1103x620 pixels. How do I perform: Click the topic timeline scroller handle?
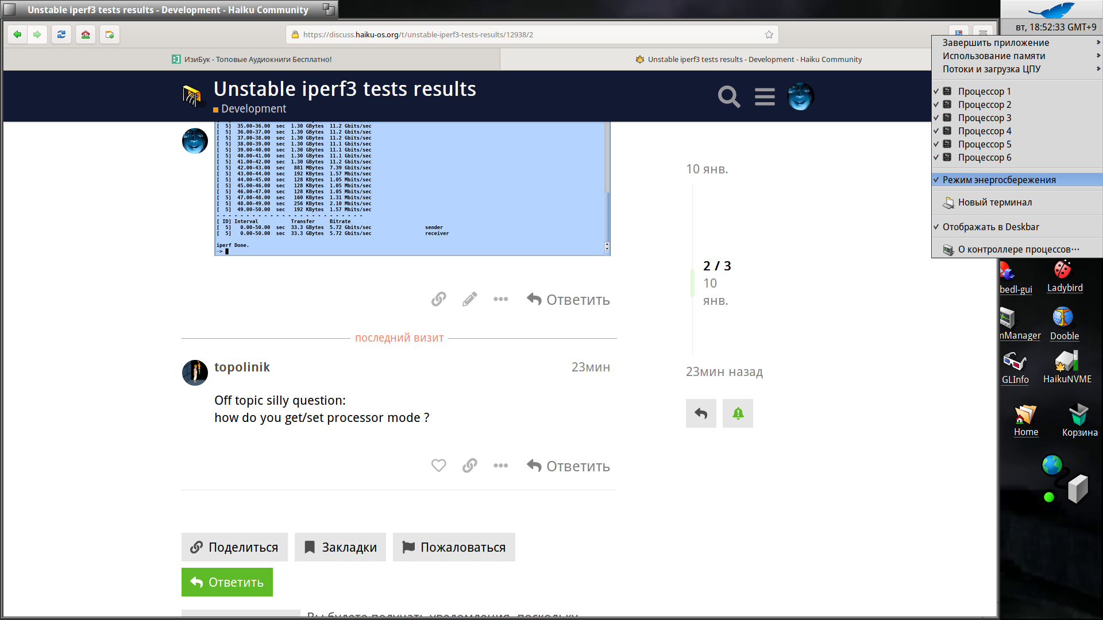pyautogui.click(x=692, y=282)
